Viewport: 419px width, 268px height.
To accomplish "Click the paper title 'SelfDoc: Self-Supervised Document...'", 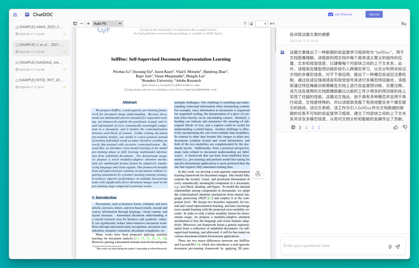I will coord(171,59).
